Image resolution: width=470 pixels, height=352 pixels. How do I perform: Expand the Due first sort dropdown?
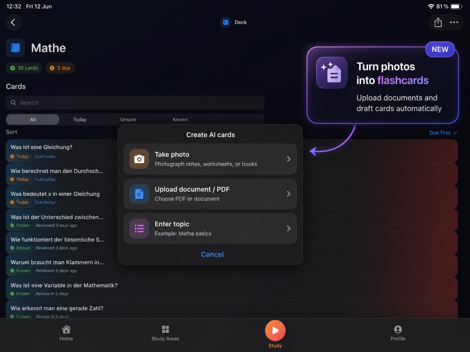tap(443, 133)
